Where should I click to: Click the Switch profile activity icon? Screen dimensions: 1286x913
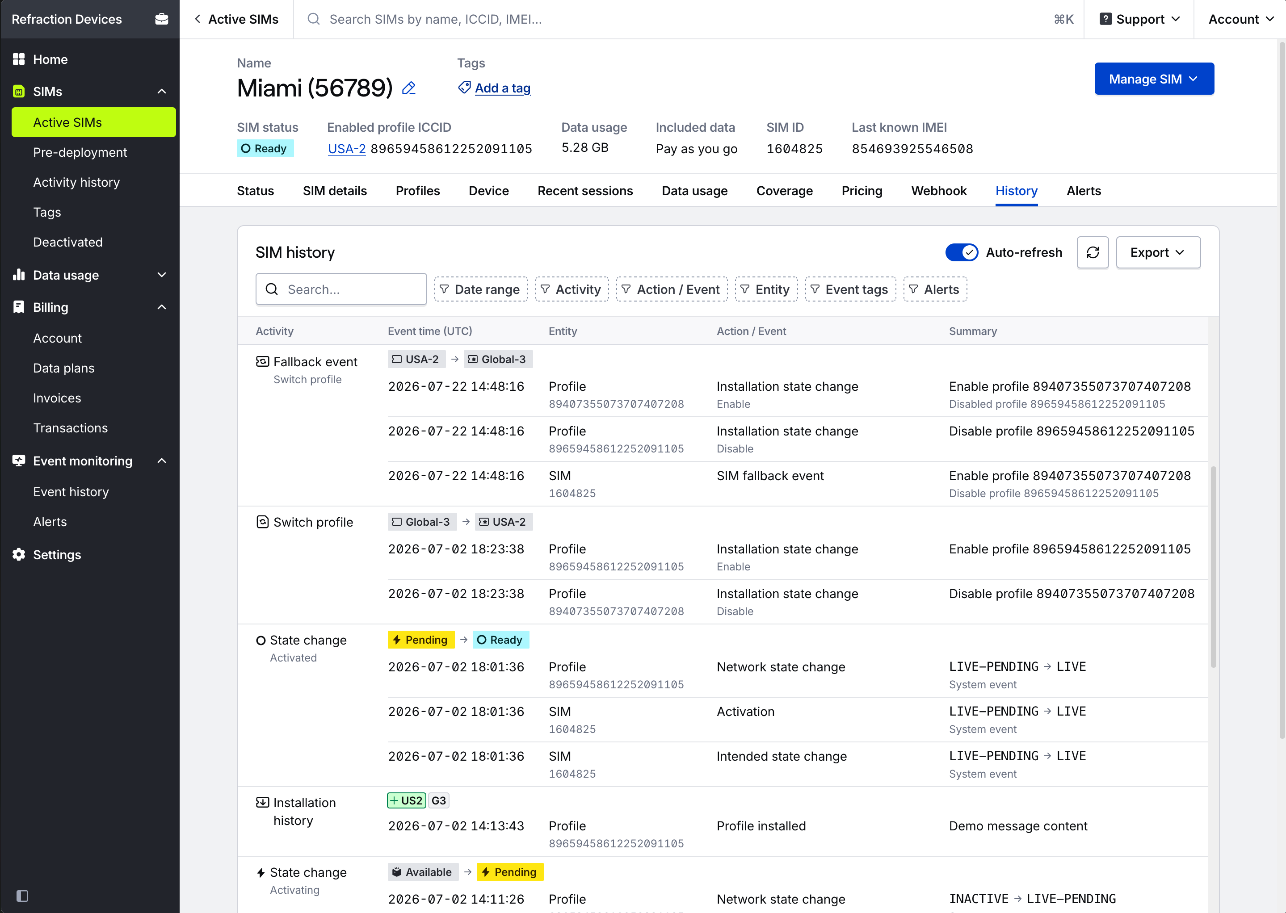coord(262,522)
